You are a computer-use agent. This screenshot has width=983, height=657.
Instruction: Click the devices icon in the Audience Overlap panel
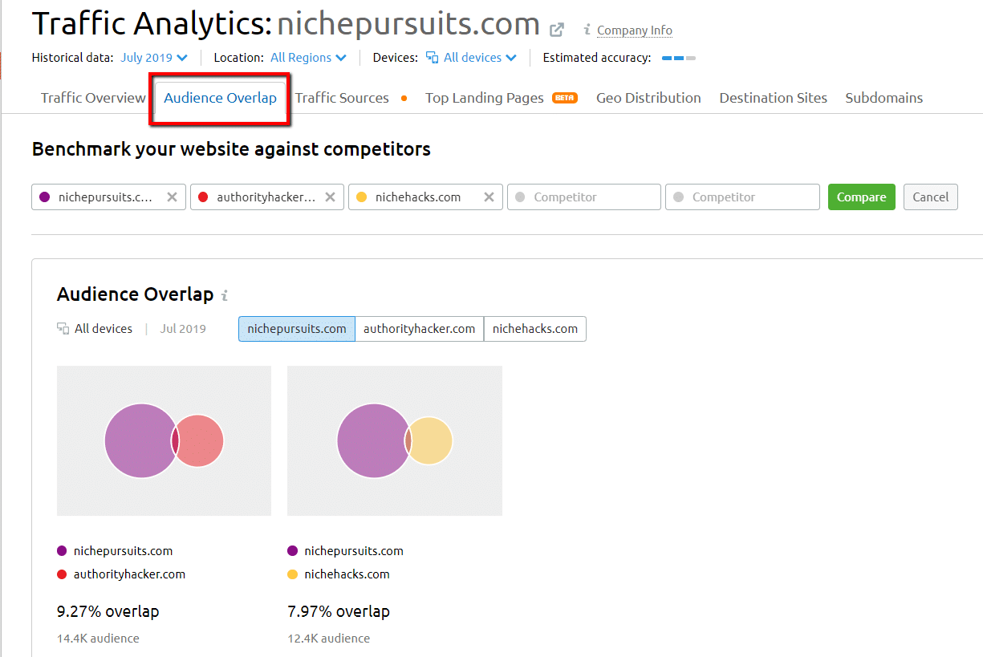click(63, 329)
